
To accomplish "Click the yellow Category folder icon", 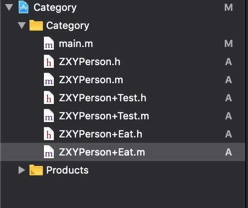I will (36, 25).
